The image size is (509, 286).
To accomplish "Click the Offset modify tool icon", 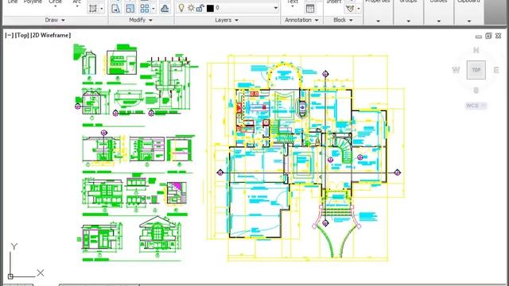I will 165,8.
